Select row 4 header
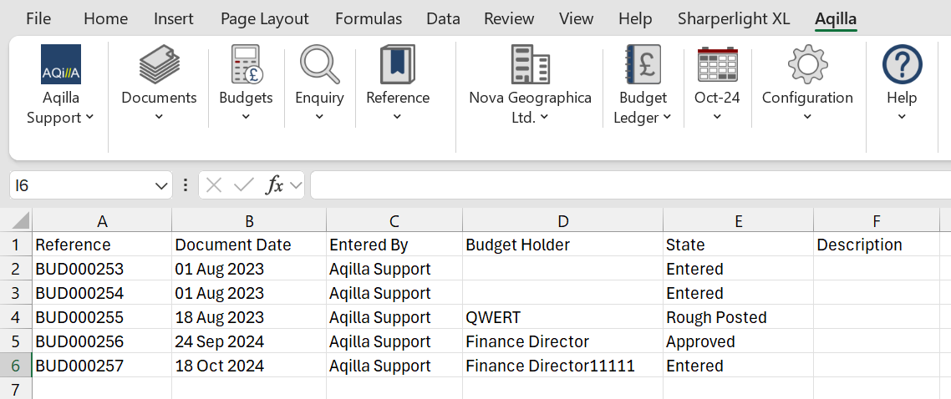The height and width of the screenshot is (399, 951). (16, 318)
